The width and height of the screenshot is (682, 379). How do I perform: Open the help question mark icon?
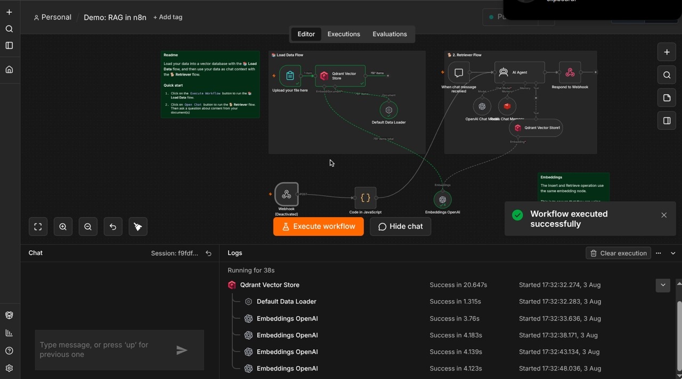(9, 351)
